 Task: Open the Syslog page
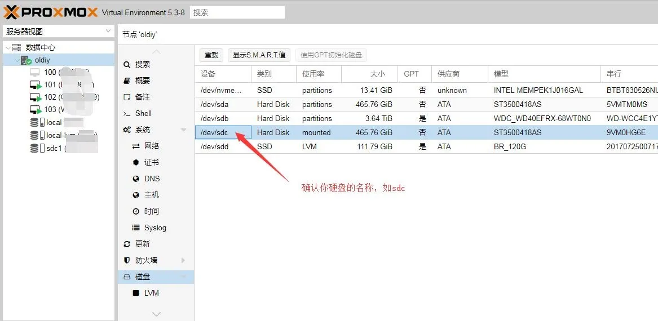[x=156, y=228]
